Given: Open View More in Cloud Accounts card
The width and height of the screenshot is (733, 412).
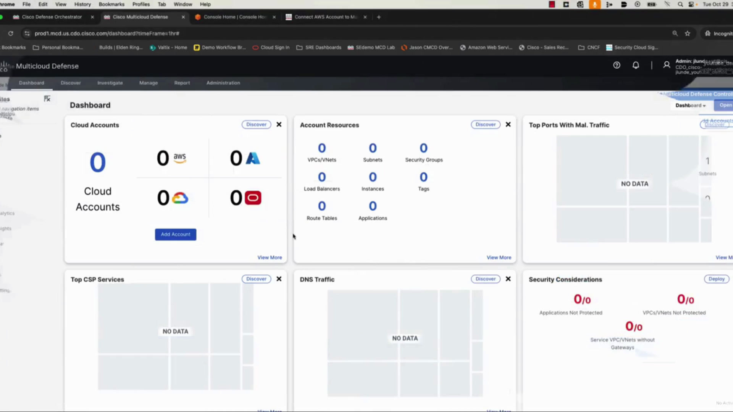Looking at the screenshot, I should point(270,257).
